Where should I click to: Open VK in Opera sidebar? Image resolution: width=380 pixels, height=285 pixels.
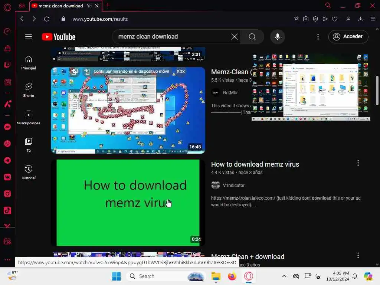click(7, 177)
